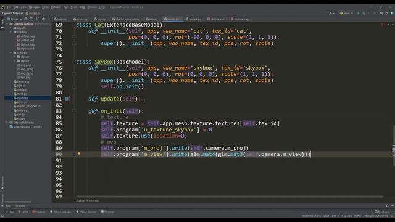Screen dimensions: 395x222
Task: Collapse the shaders folder in project tree
Action: [x=11, y=32]
